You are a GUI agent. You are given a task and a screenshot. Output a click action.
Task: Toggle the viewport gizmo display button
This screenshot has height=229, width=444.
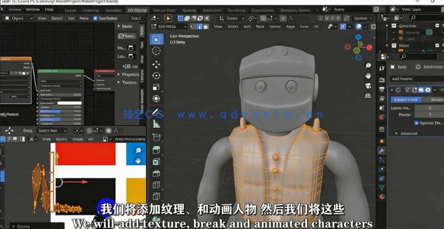pos(343,27)
